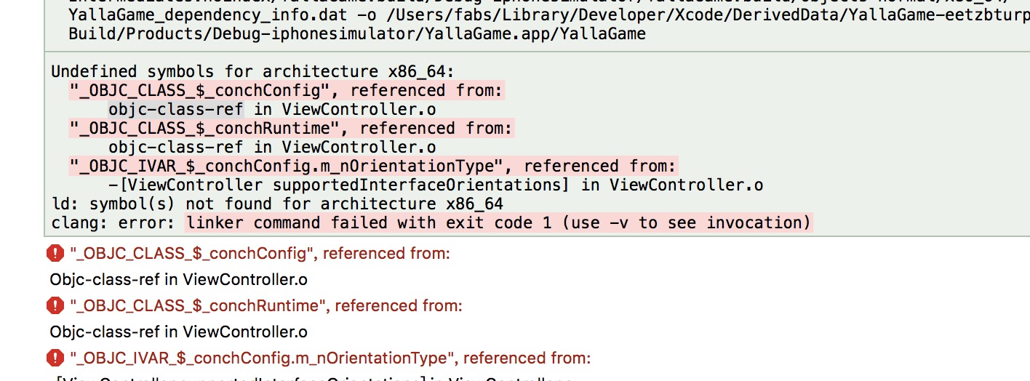This screenshot has width=1030, height=381.
Task: Click the Objc-class-ref detail line under the conchConfig issue
Action: point(178,279)
